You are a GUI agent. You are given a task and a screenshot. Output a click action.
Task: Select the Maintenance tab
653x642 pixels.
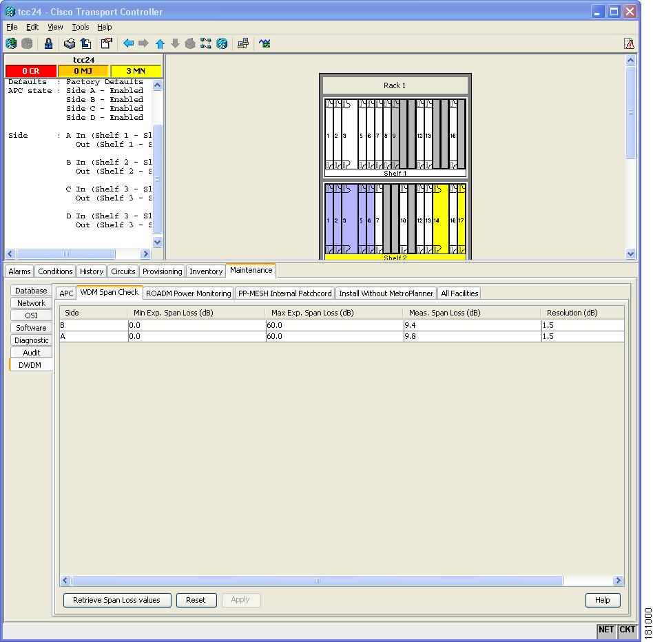(x=251, y=270)
